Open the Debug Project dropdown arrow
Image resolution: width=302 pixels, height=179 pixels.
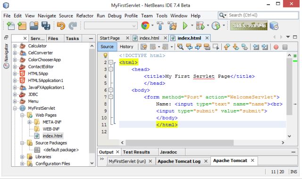(208, 25)
